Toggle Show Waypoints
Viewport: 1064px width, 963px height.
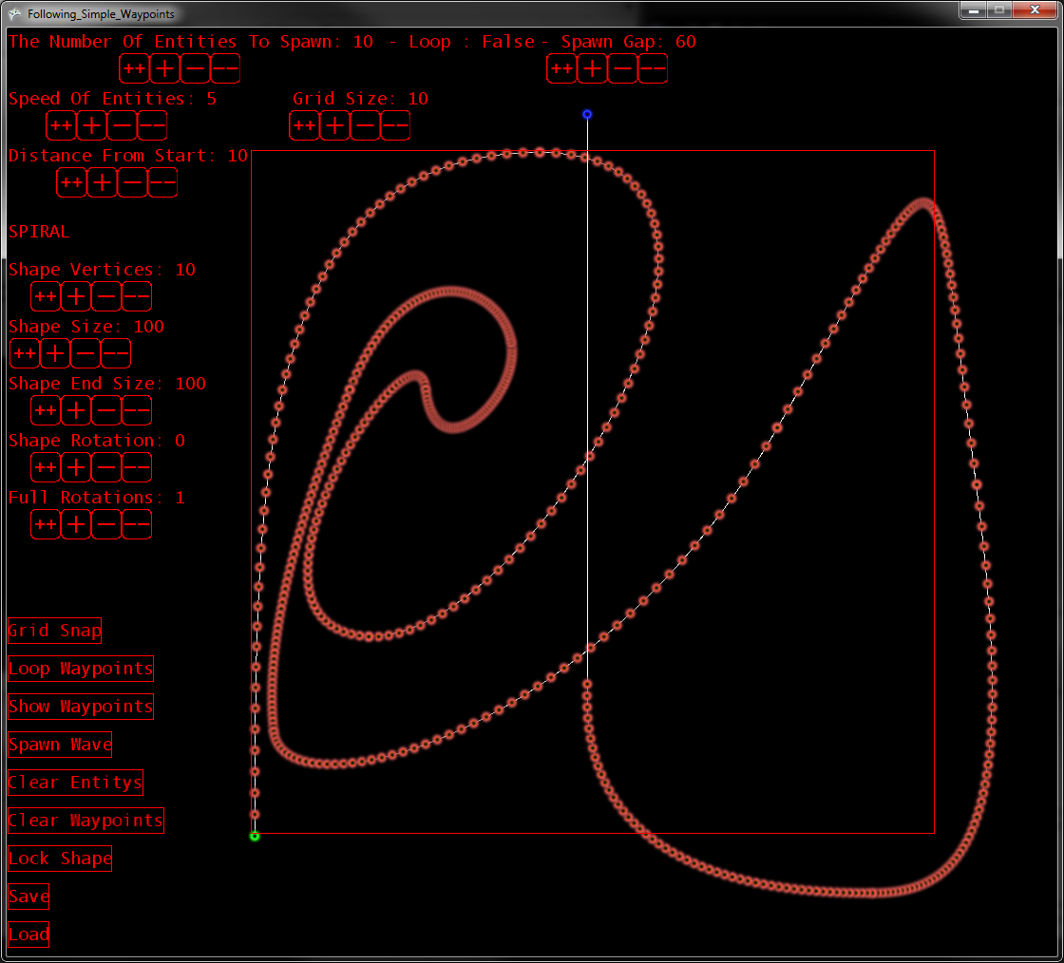click(80, 707)
